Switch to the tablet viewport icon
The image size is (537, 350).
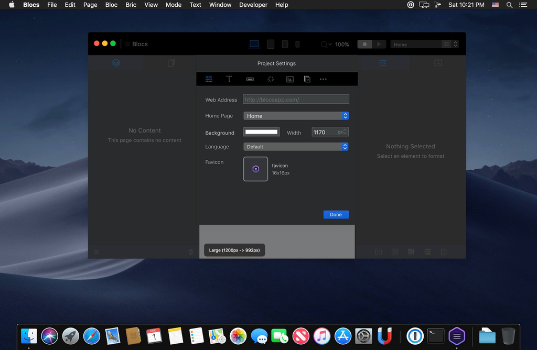coord(271,45)
